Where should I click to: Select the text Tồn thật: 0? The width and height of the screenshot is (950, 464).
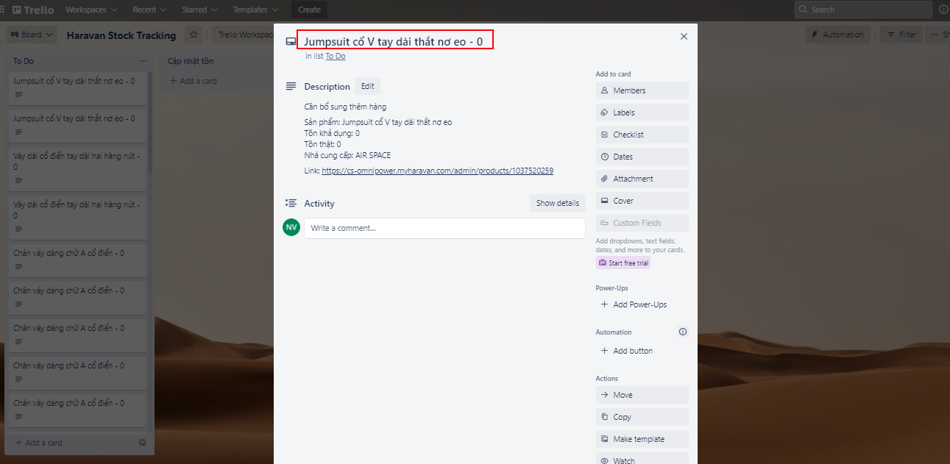click(x=322, y=144)
